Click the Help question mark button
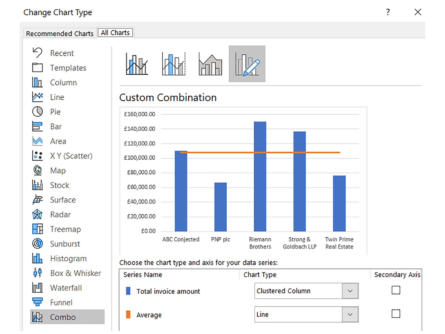Image resolution: width=445 pixels, height=334 pixels. pos(388,12)
